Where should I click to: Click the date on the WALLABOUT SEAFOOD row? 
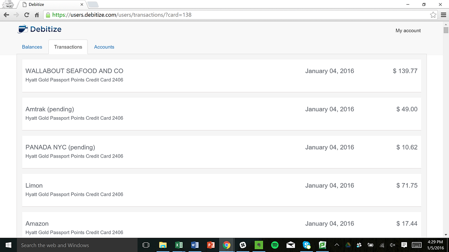329,71
